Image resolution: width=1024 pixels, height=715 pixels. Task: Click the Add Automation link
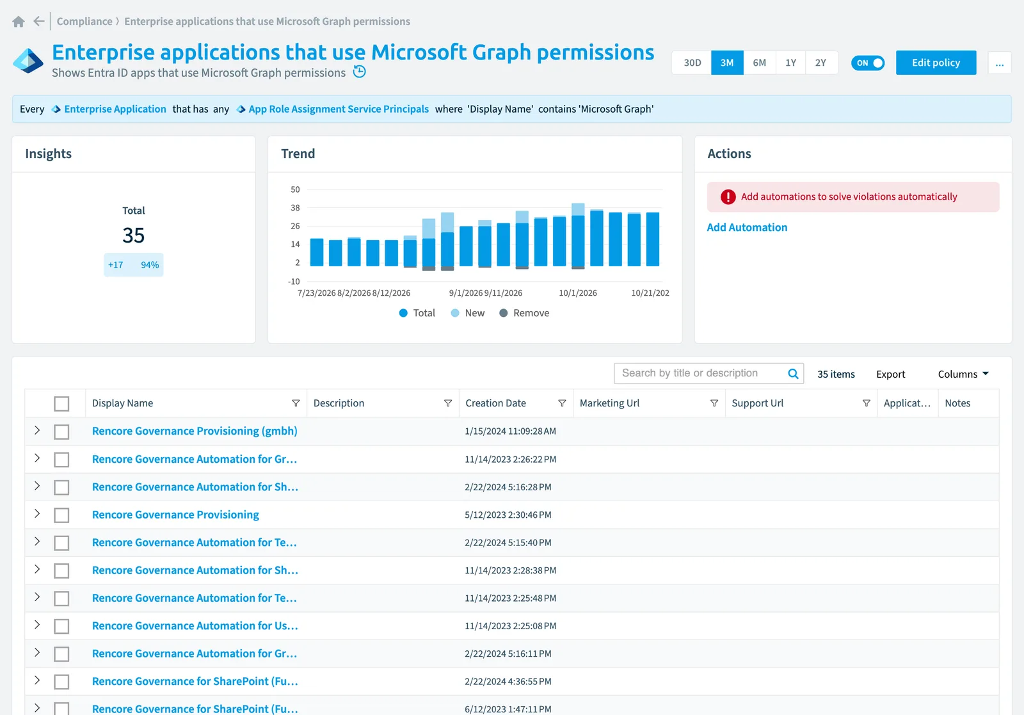pyautogui.click(x=747, y=227)
